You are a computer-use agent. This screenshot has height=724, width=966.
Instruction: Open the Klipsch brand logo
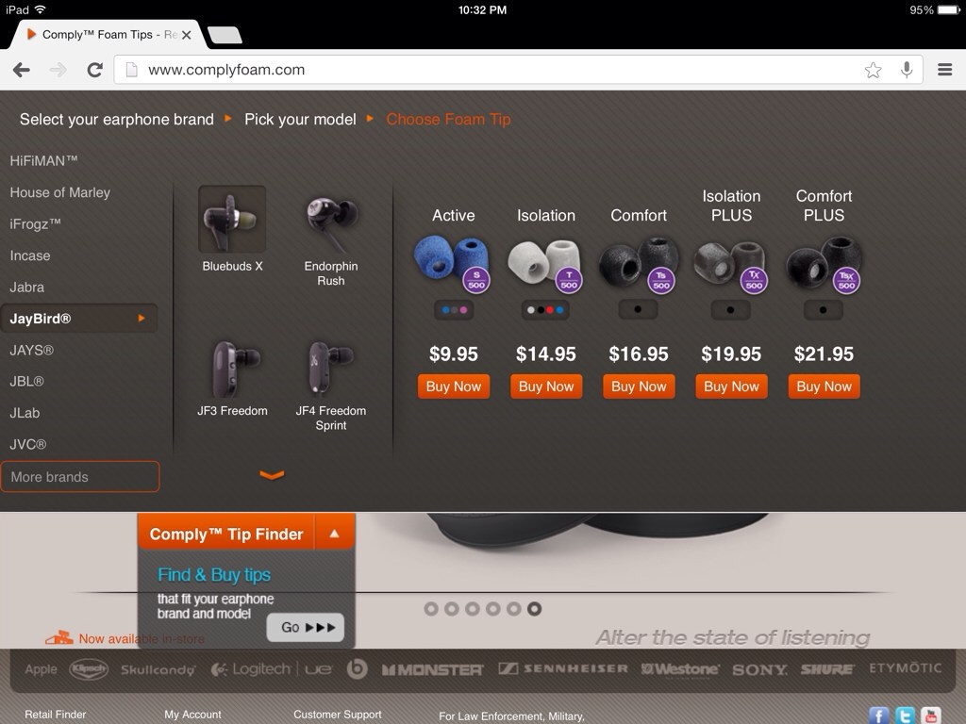click(89, 669)
